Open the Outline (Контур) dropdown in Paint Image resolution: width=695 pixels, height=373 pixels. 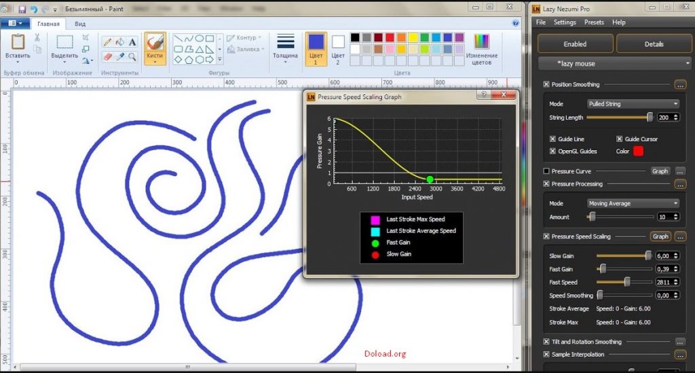pyautogui.click(x=244, y=37)
